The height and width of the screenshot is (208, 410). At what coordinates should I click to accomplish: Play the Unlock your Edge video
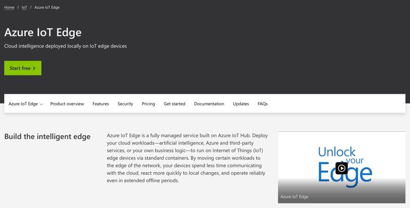click(341, 168)
